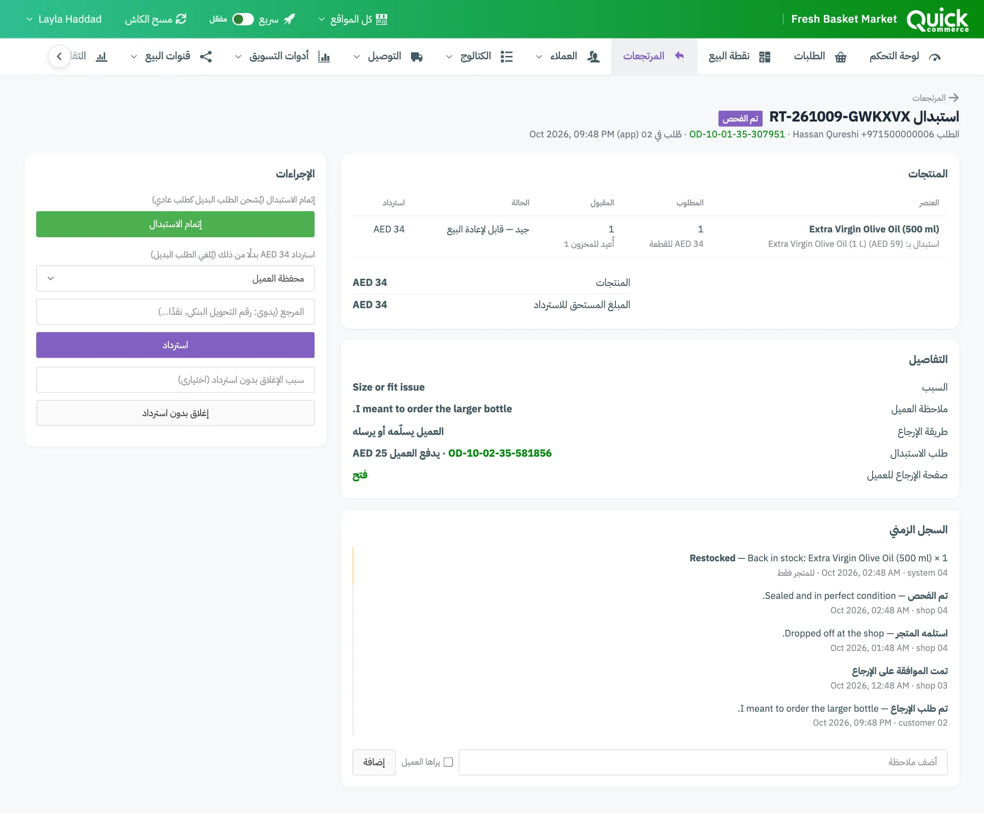Open order link OD-10-01-35-307951
Viewport: 984px width, 813px height.
pos(737,134)
